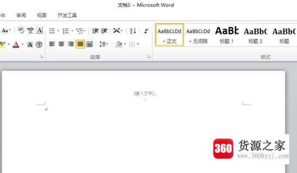Expand the Change Case dropdown arrow
This screenshot has height=173, width=297.
(x=10, y=31)
